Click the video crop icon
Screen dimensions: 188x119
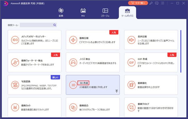tap(131, 107)
